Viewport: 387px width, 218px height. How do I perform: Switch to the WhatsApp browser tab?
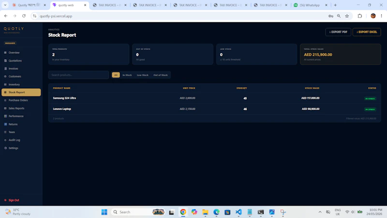tap(310, 5)
